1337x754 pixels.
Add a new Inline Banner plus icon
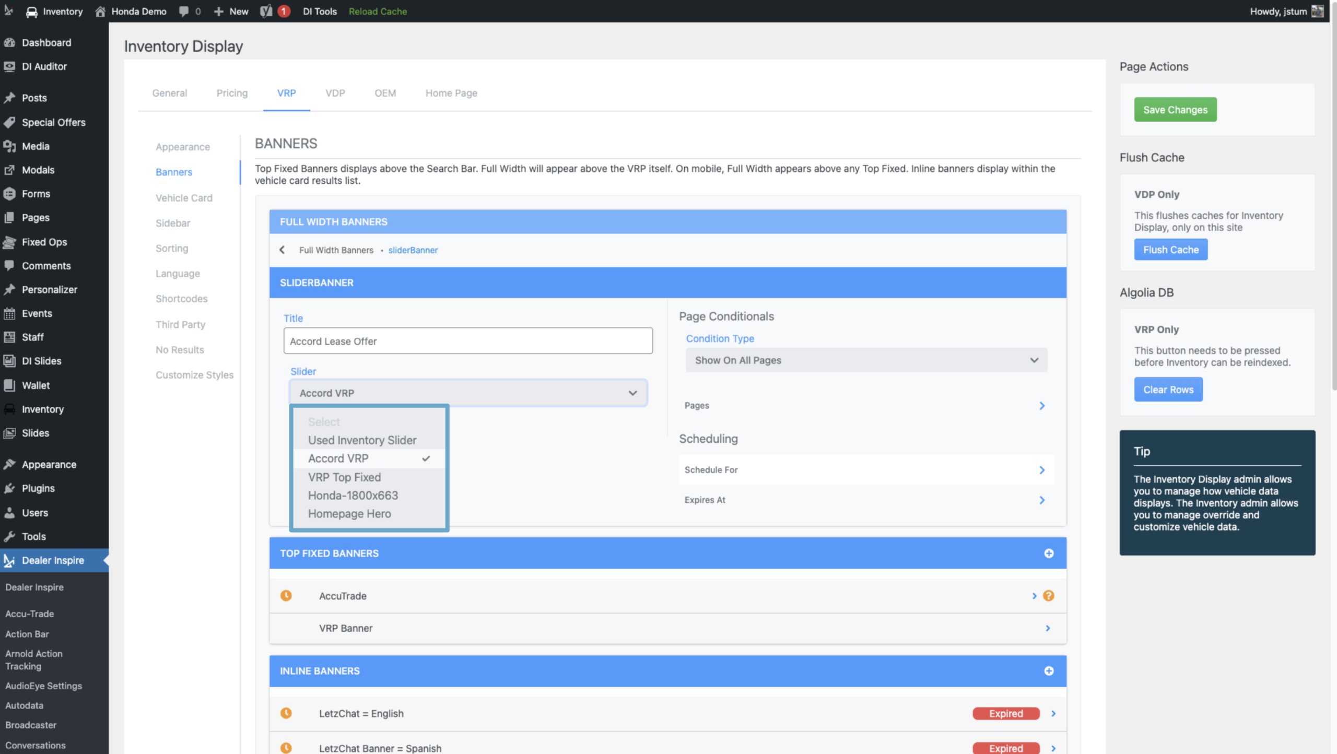point(1049,671)
